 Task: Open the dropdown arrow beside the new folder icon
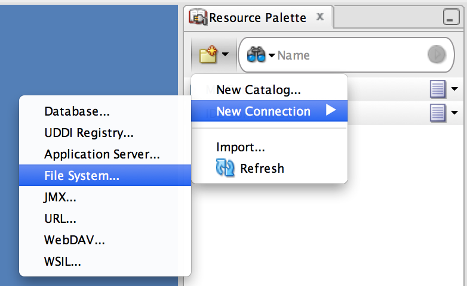[226, 54]
